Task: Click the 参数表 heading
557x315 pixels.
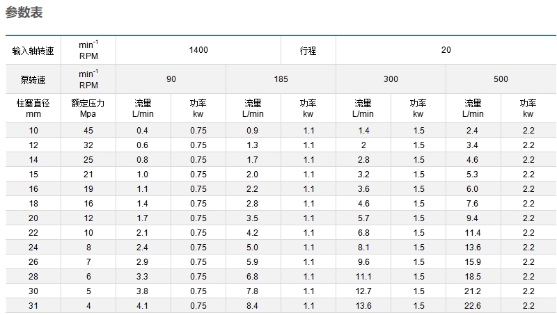Action: (x=24, y=13)
